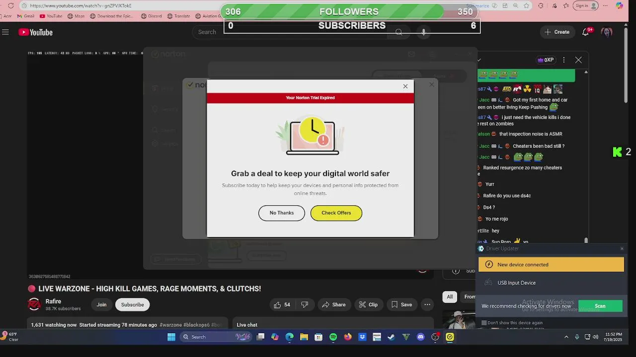
Task: Click the #warzone hashtag link
Action: pyautogui.click(x=170, y=325)
